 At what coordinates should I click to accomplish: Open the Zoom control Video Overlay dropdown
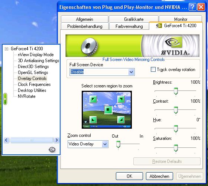point(105,144)
